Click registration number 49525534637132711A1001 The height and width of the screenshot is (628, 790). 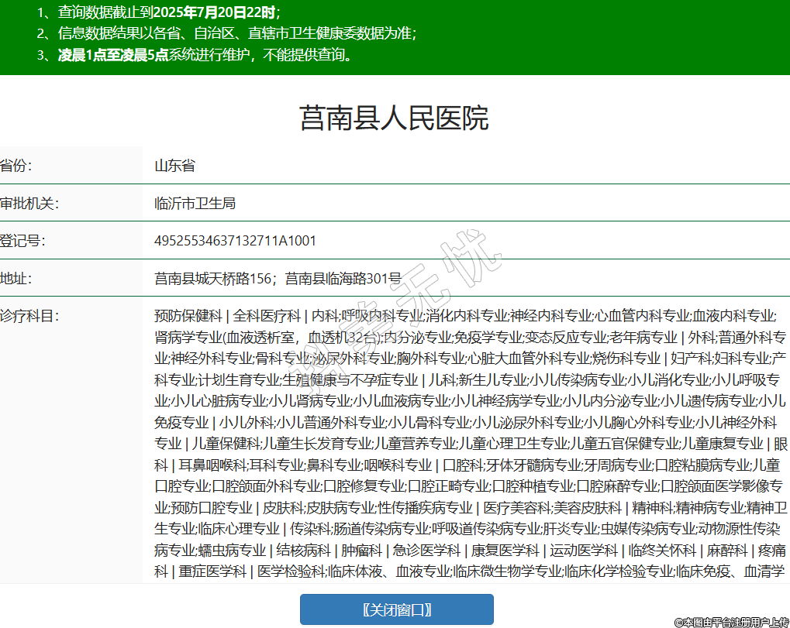pos(235,241)
